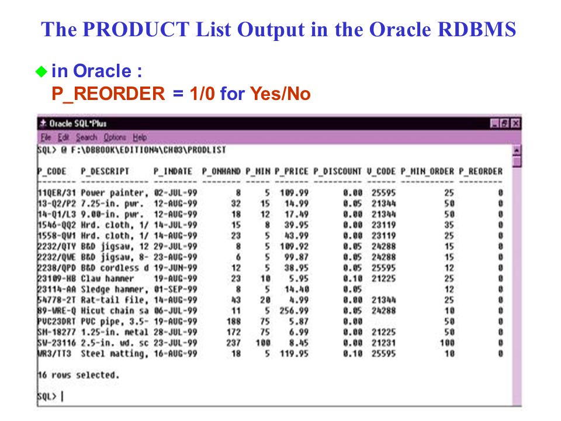The image size is (561, 421).
Task: Click the V_CODE column header
Action: tap(381, 171)
